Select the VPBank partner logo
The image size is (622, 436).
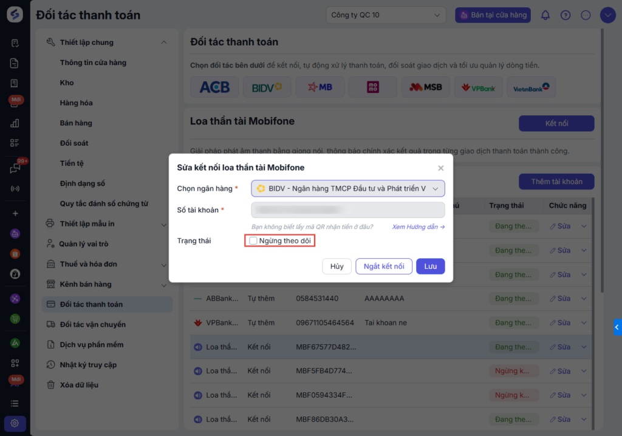coord(478,87)
